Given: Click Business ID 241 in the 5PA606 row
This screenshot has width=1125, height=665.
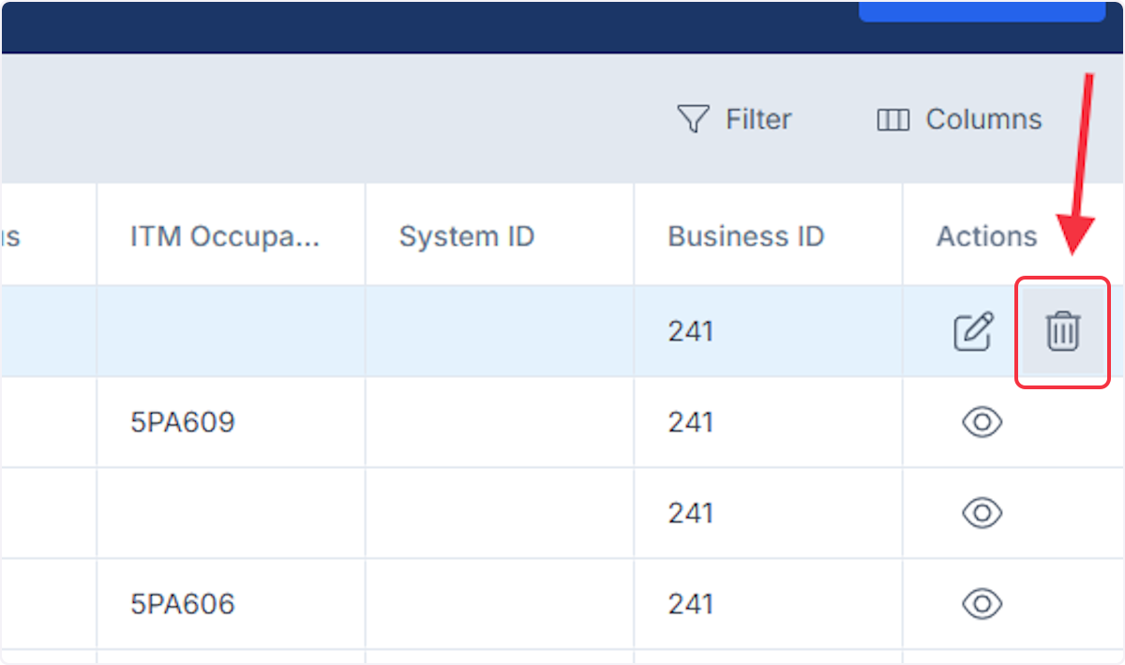Looking at the screenshot, I should [691, 604].
